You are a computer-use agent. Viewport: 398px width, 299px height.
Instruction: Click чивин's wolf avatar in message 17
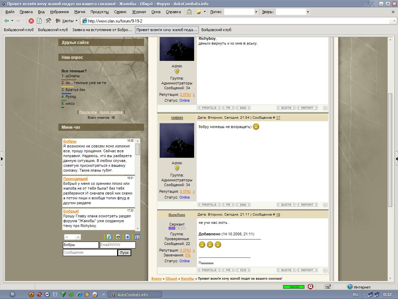177,141
